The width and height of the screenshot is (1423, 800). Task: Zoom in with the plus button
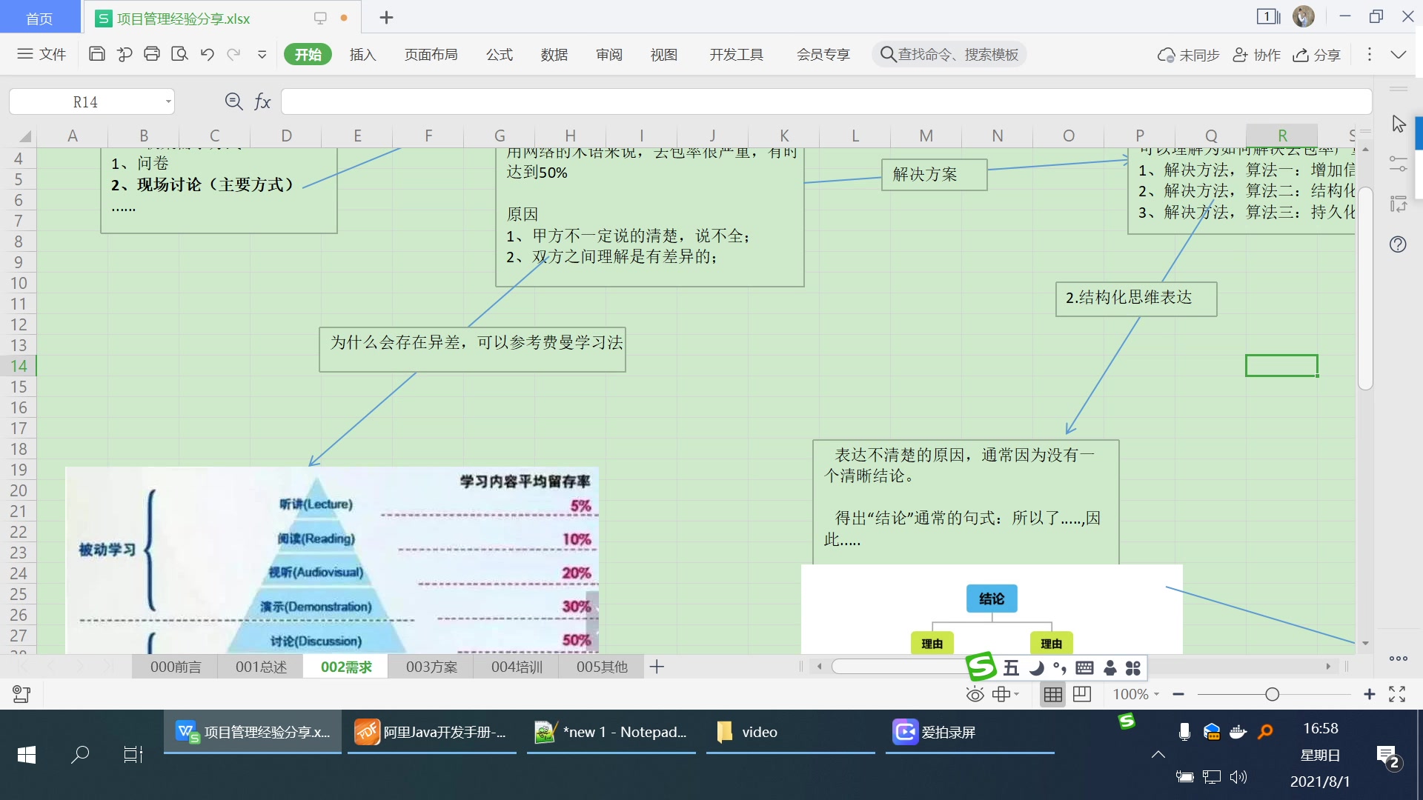point(1370,694)
